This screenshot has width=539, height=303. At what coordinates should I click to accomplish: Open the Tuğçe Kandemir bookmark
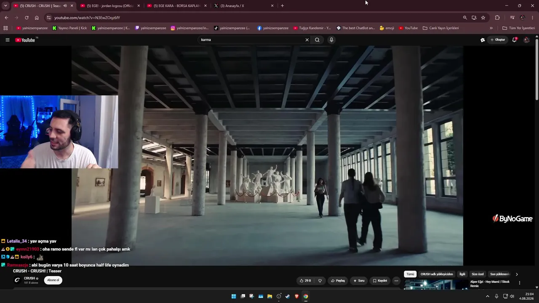(x=312, y=28)
